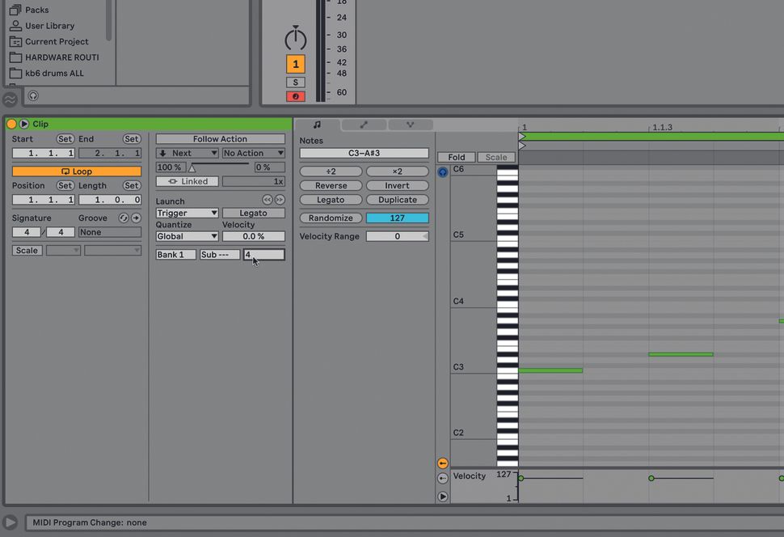Click the play icon in the bottom status bar
Viewport: 784px width, 537px height.
(x=11, y=522)
